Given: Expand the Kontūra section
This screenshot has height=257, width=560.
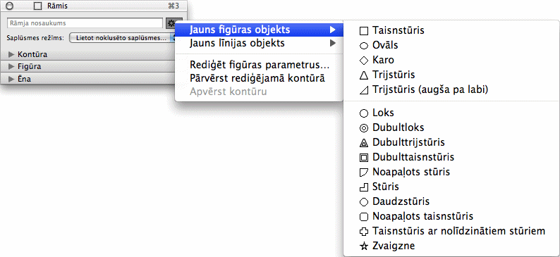Looking at the screenshot, I should pyautogui.click(x=11, y=54).
